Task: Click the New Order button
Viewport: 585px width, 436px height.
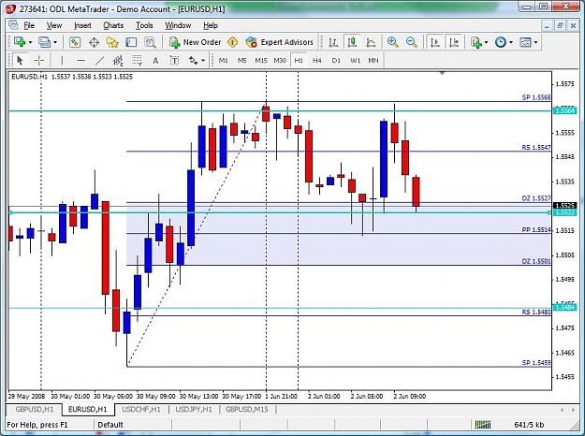Action: pos(195,42)
